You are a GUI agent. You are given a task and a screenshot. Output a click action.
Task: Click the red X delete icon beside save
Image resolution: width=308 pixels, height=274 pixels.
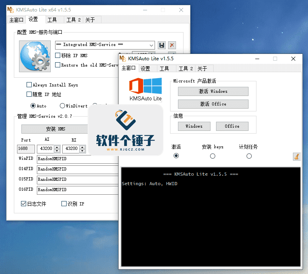click(x=172, y=45)
